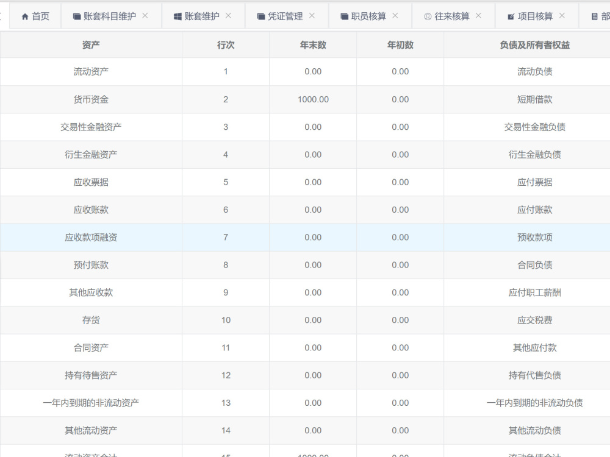Click the 应交税费 cell
The height and width of the screenshot is (457, 610).
click(535, 321)
